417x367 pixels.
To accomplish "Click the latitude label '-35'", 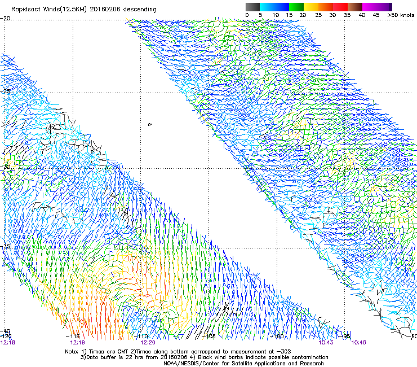I will click(x=5, y=246).
